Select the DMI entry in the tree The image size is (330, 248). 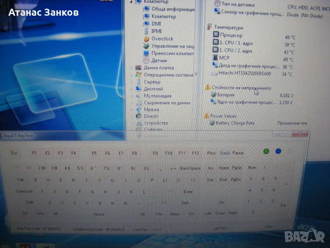(156, 24)
